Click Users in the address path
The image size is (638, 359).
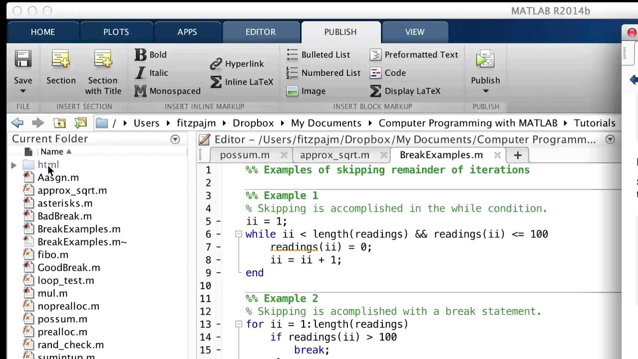pyautogui.click(x=147, y=123)
